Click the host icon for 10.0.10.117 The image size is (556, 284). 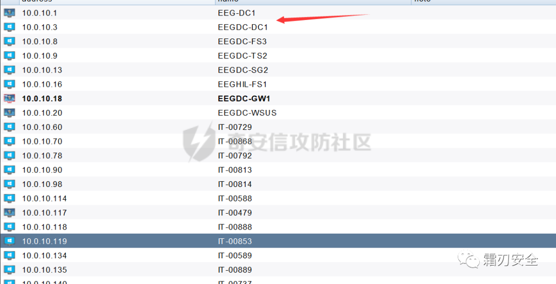[x=9, y=213]
